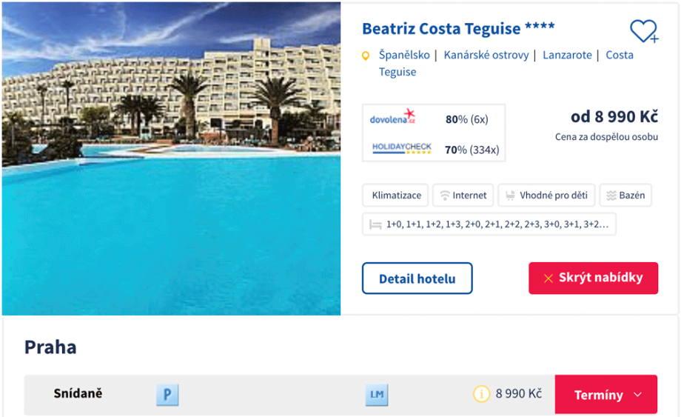Click the yellow location pin icon
The width and height of the screenshot is (681, 417).
click(x=365, y=56)
